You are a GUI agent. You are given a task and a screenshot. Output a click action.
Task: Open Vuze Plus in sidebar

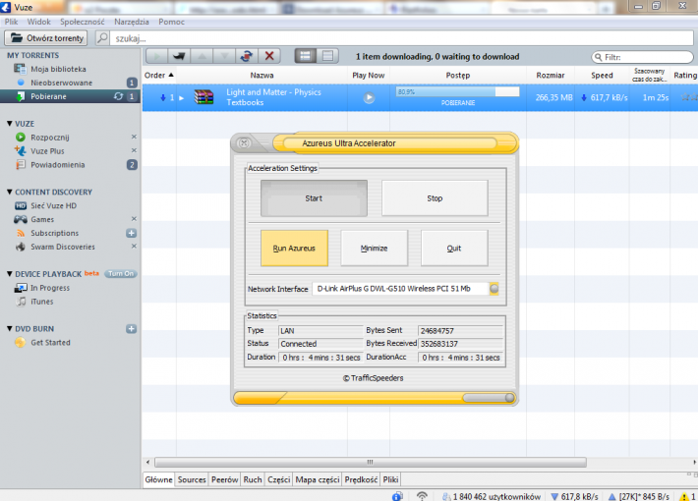[x=47, y=151]
